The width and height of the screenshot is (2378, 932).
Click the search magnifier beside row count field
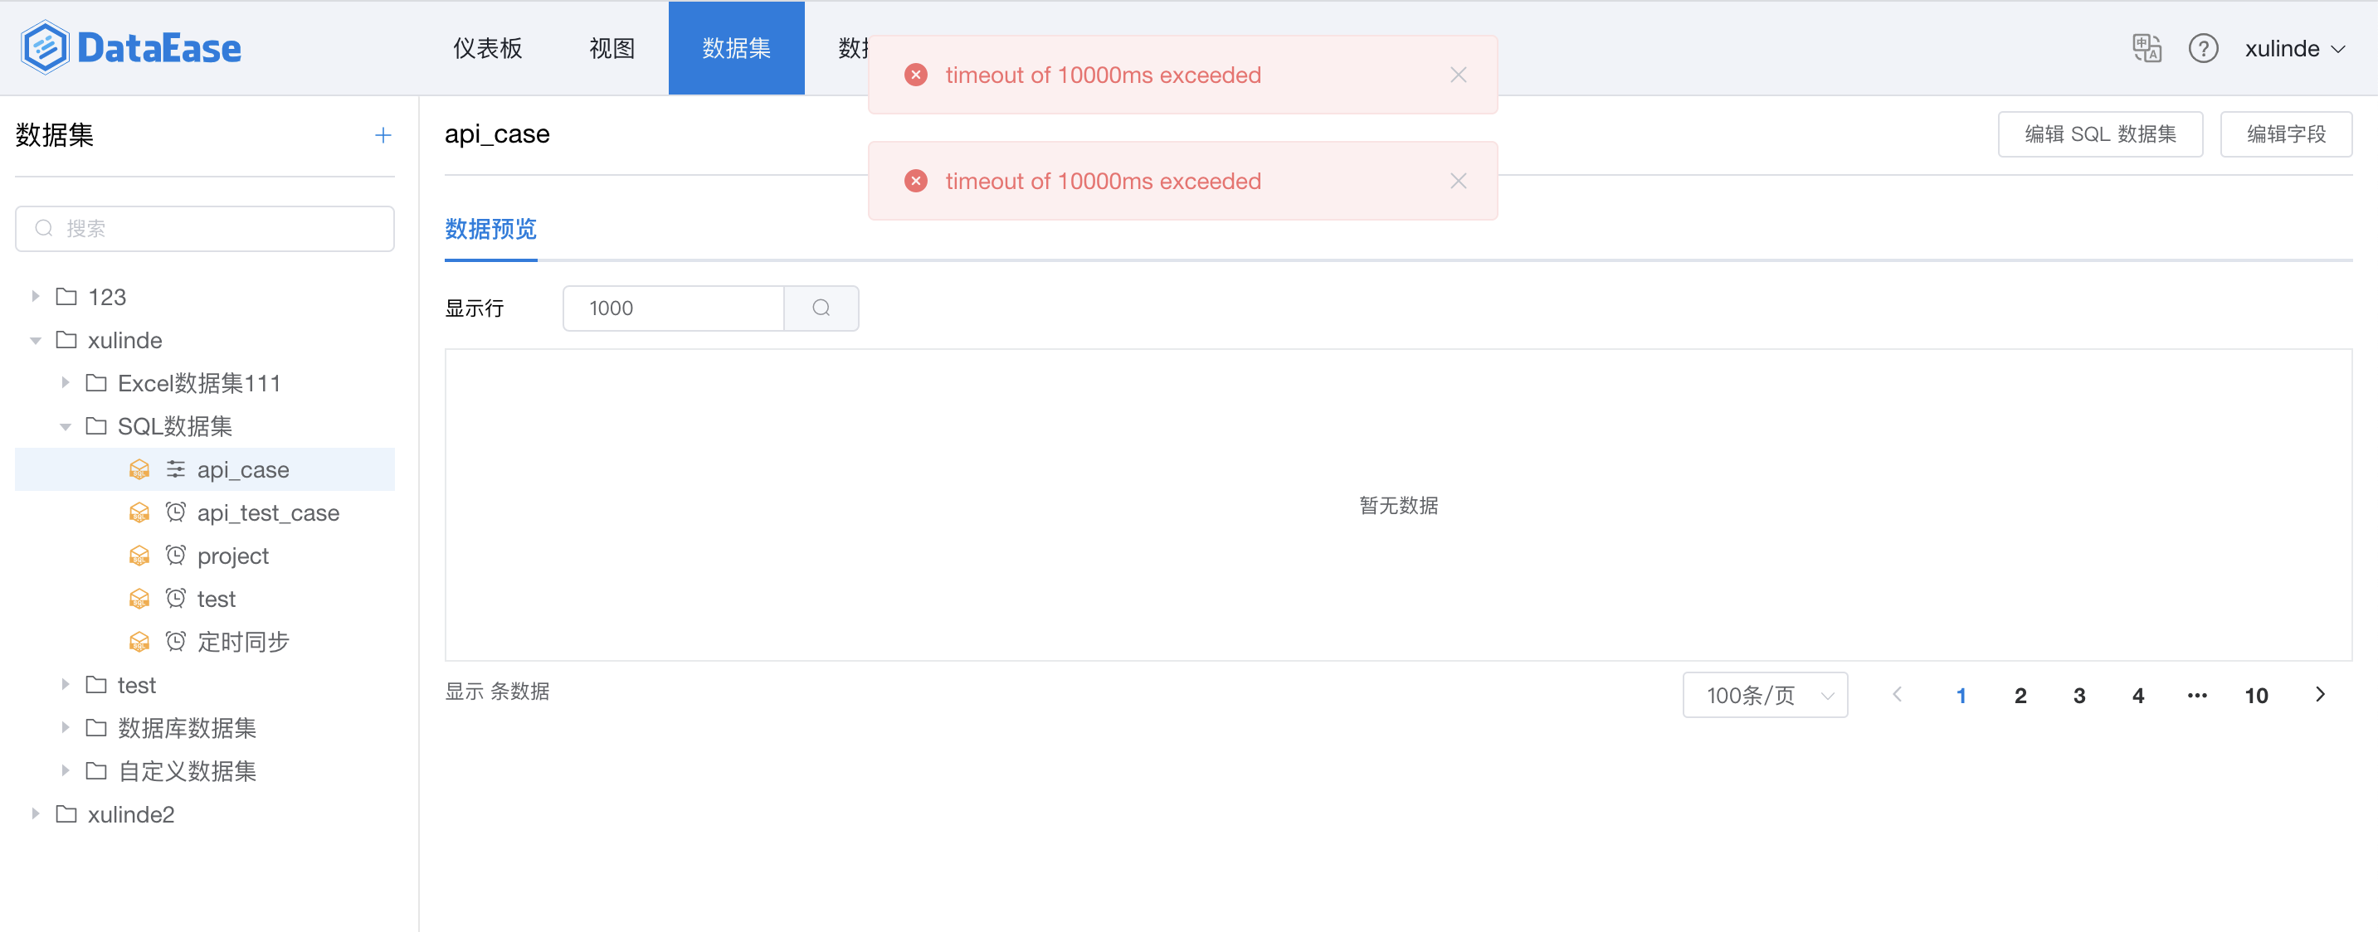point(821,308)
